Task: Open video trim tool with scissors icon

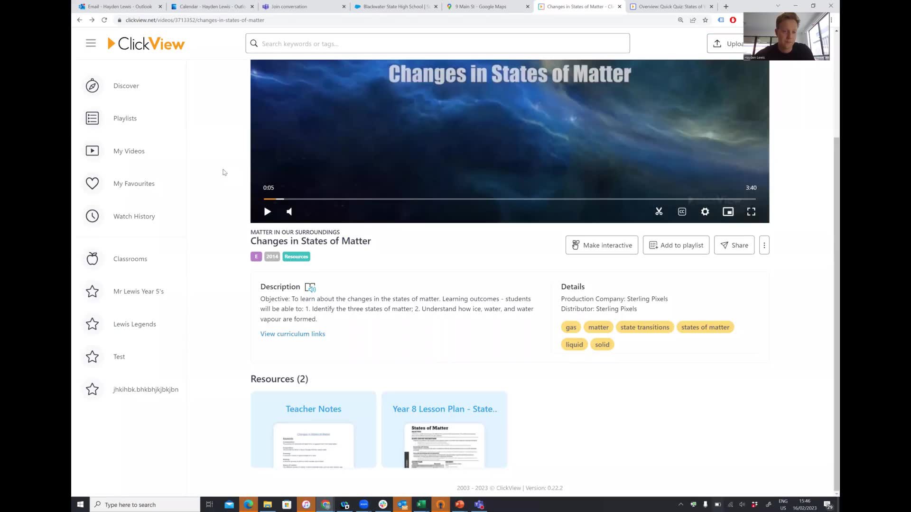Action: (659, 211)
